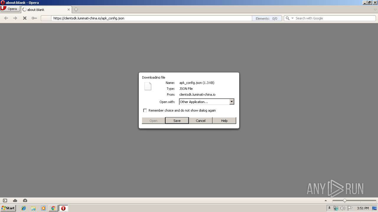Tick 'Remember choice and do not show dialog again'
The width and height of the screenshot is (378, 212).
pos(145,110)
